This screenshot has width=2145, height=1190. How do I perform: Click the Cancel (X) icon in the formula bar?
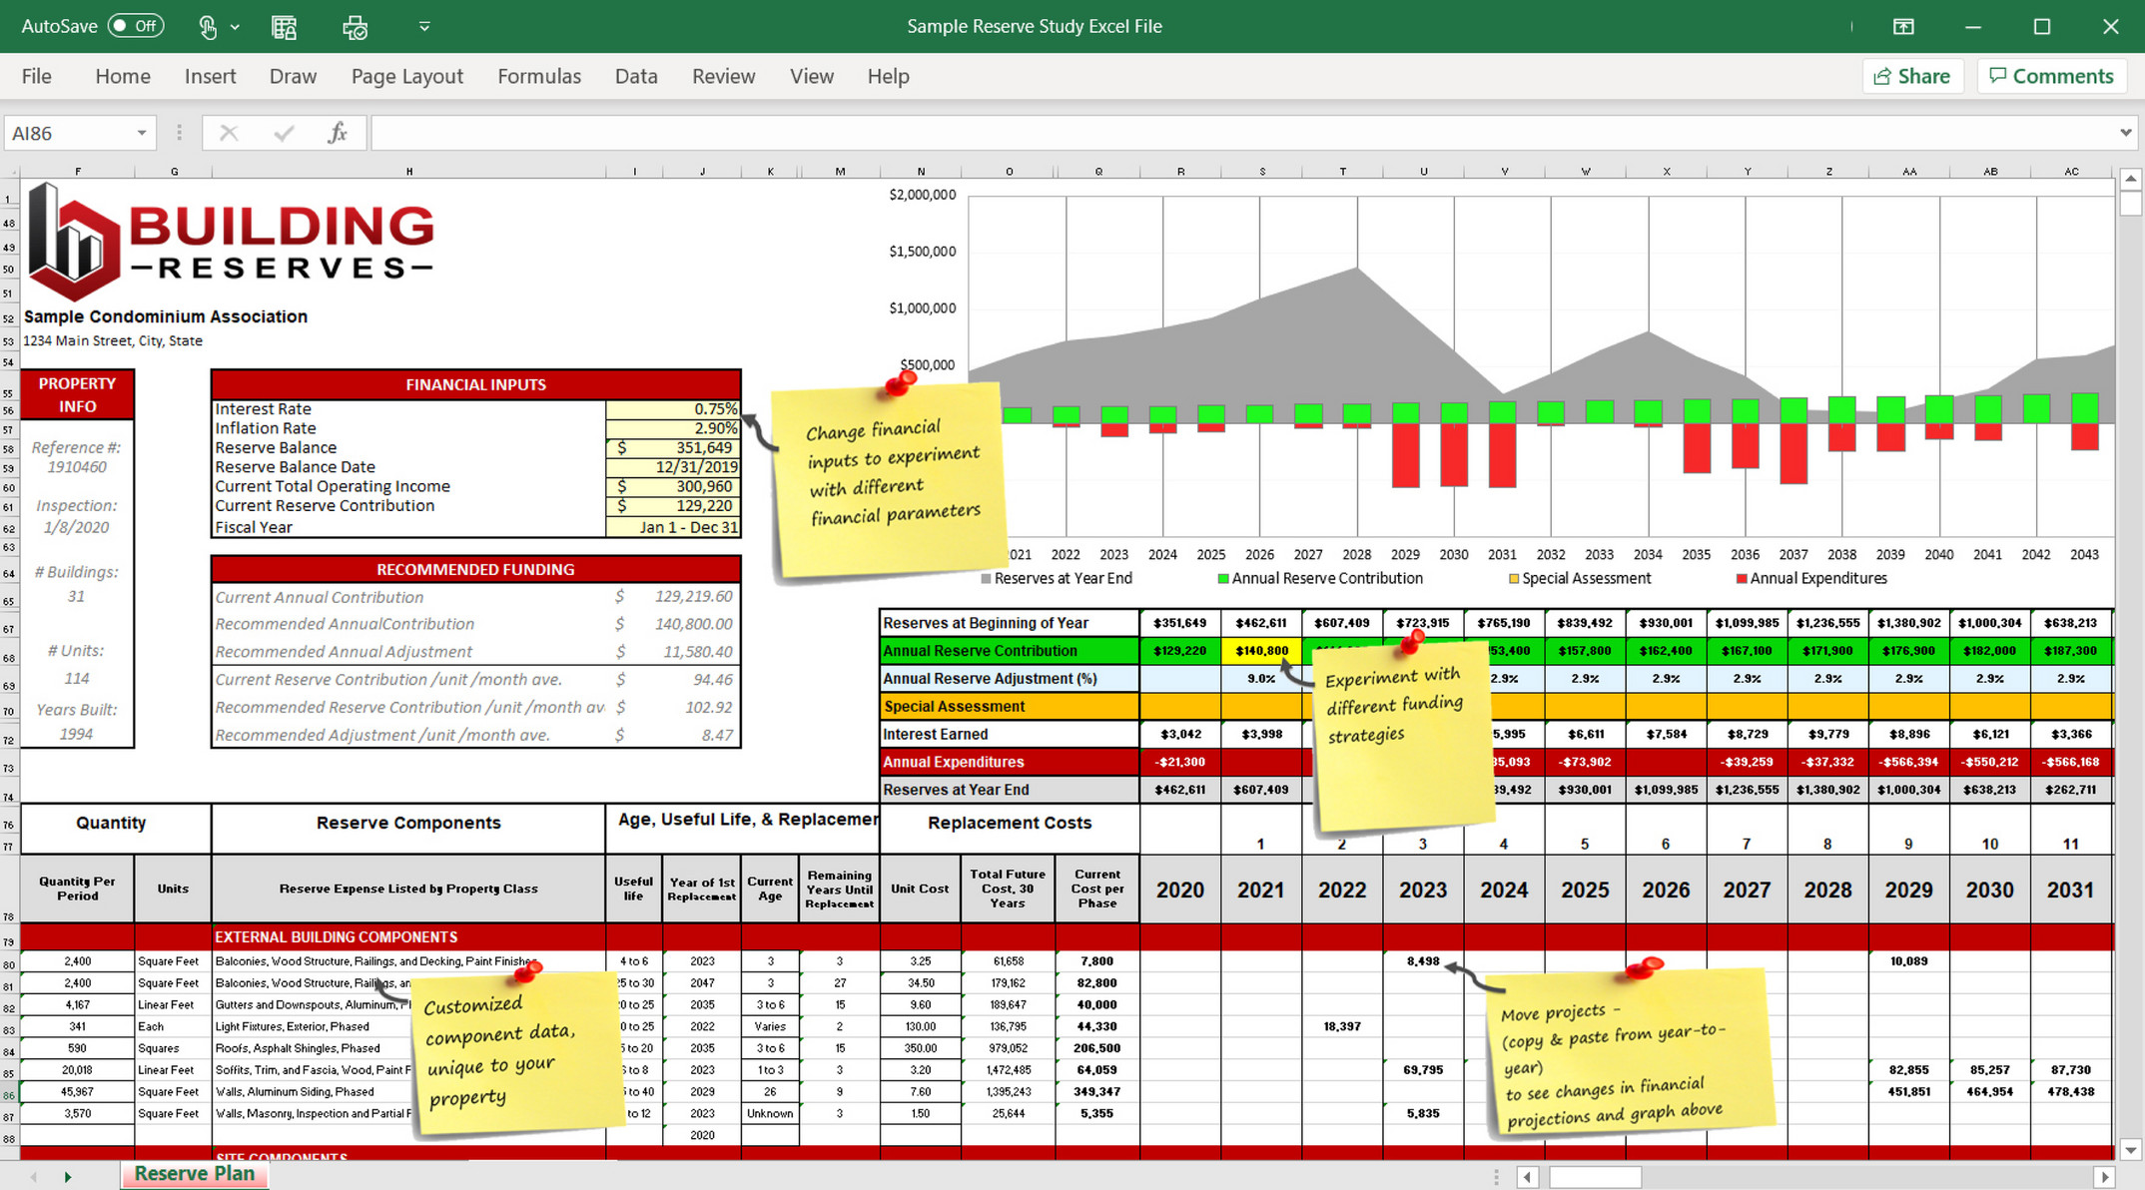tap(228, 132)
